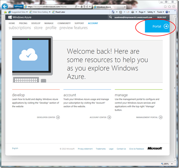
Task: Open the PRICING navigation item
Action: click(23, 23)
